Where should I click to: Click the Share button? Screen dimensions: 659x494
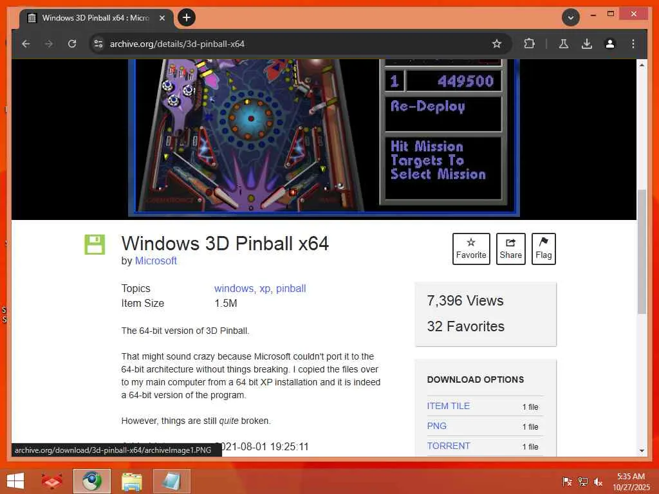pos(510,249)
